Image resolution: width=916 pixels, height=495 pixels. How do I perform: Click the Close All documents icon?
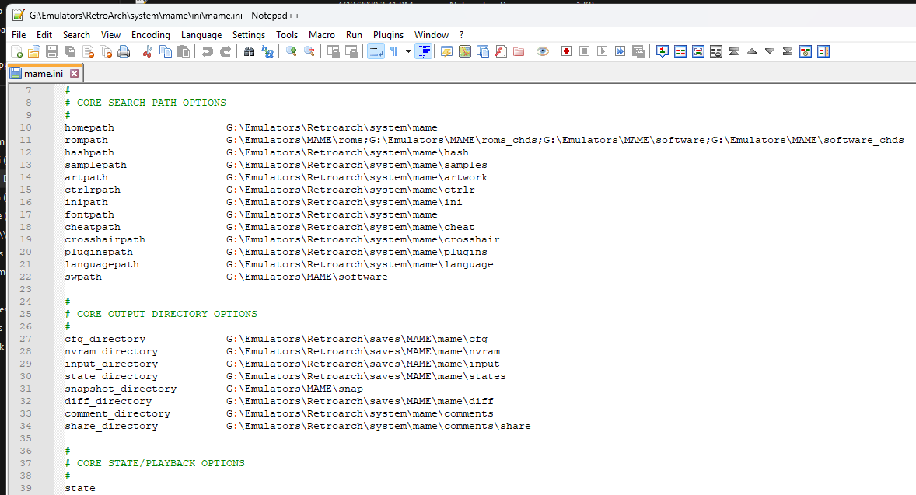[106, 52]
